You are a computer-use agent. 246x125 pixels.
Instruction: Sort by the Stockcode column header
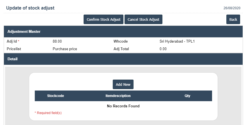pyautogui.click(x=56, y=96)
